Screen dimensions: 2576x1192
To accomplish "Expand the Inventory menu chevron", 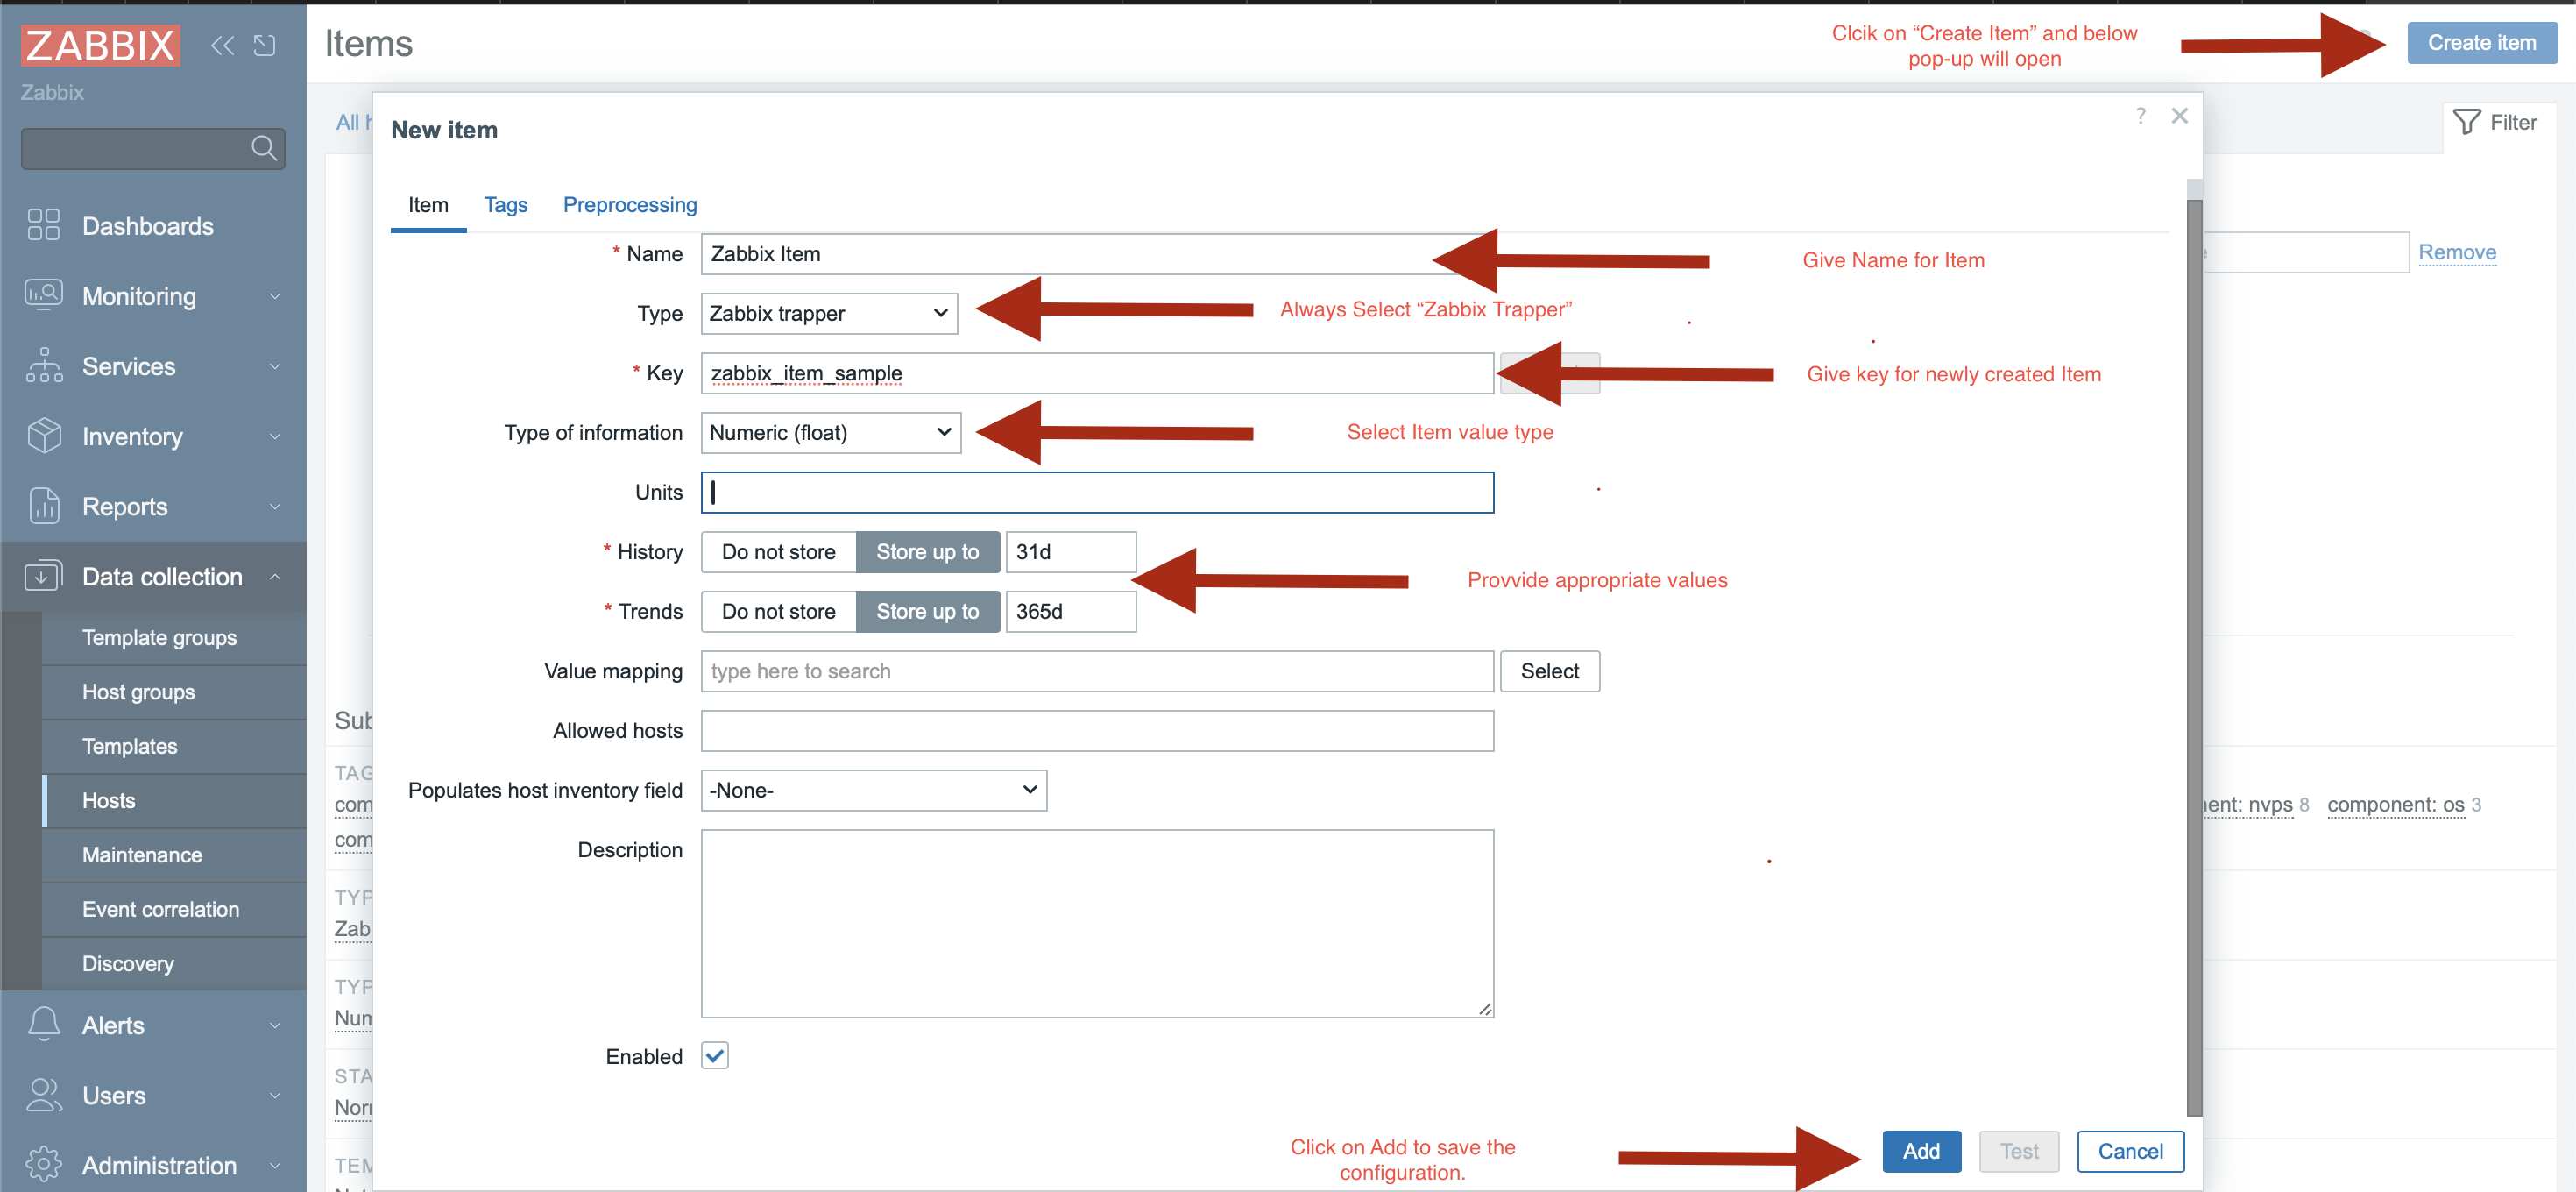I will [x=275, y=436].
